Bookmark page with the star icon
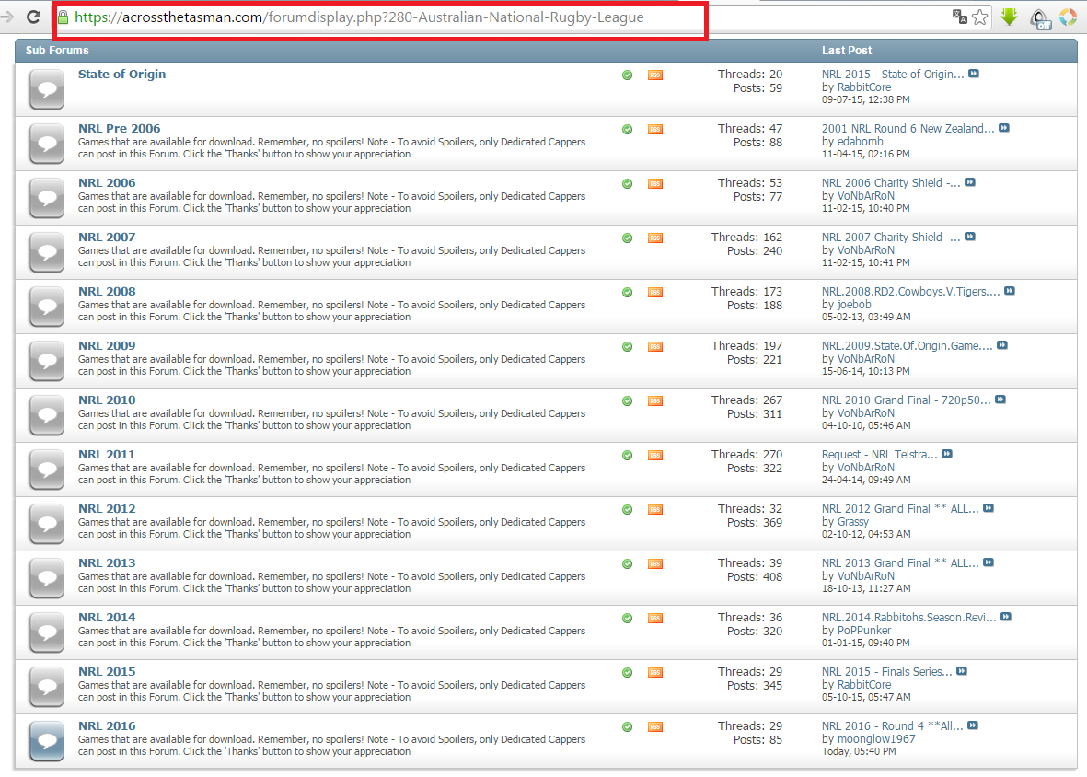The width and height of the screenshot is (1087, 777). pos(979,17)
